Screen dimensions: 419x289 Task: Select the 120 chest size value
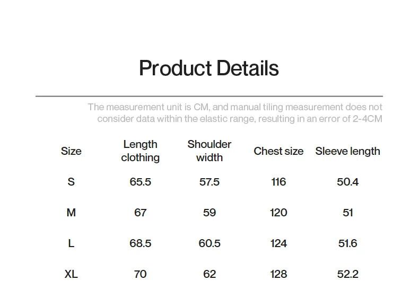(278, 213)
